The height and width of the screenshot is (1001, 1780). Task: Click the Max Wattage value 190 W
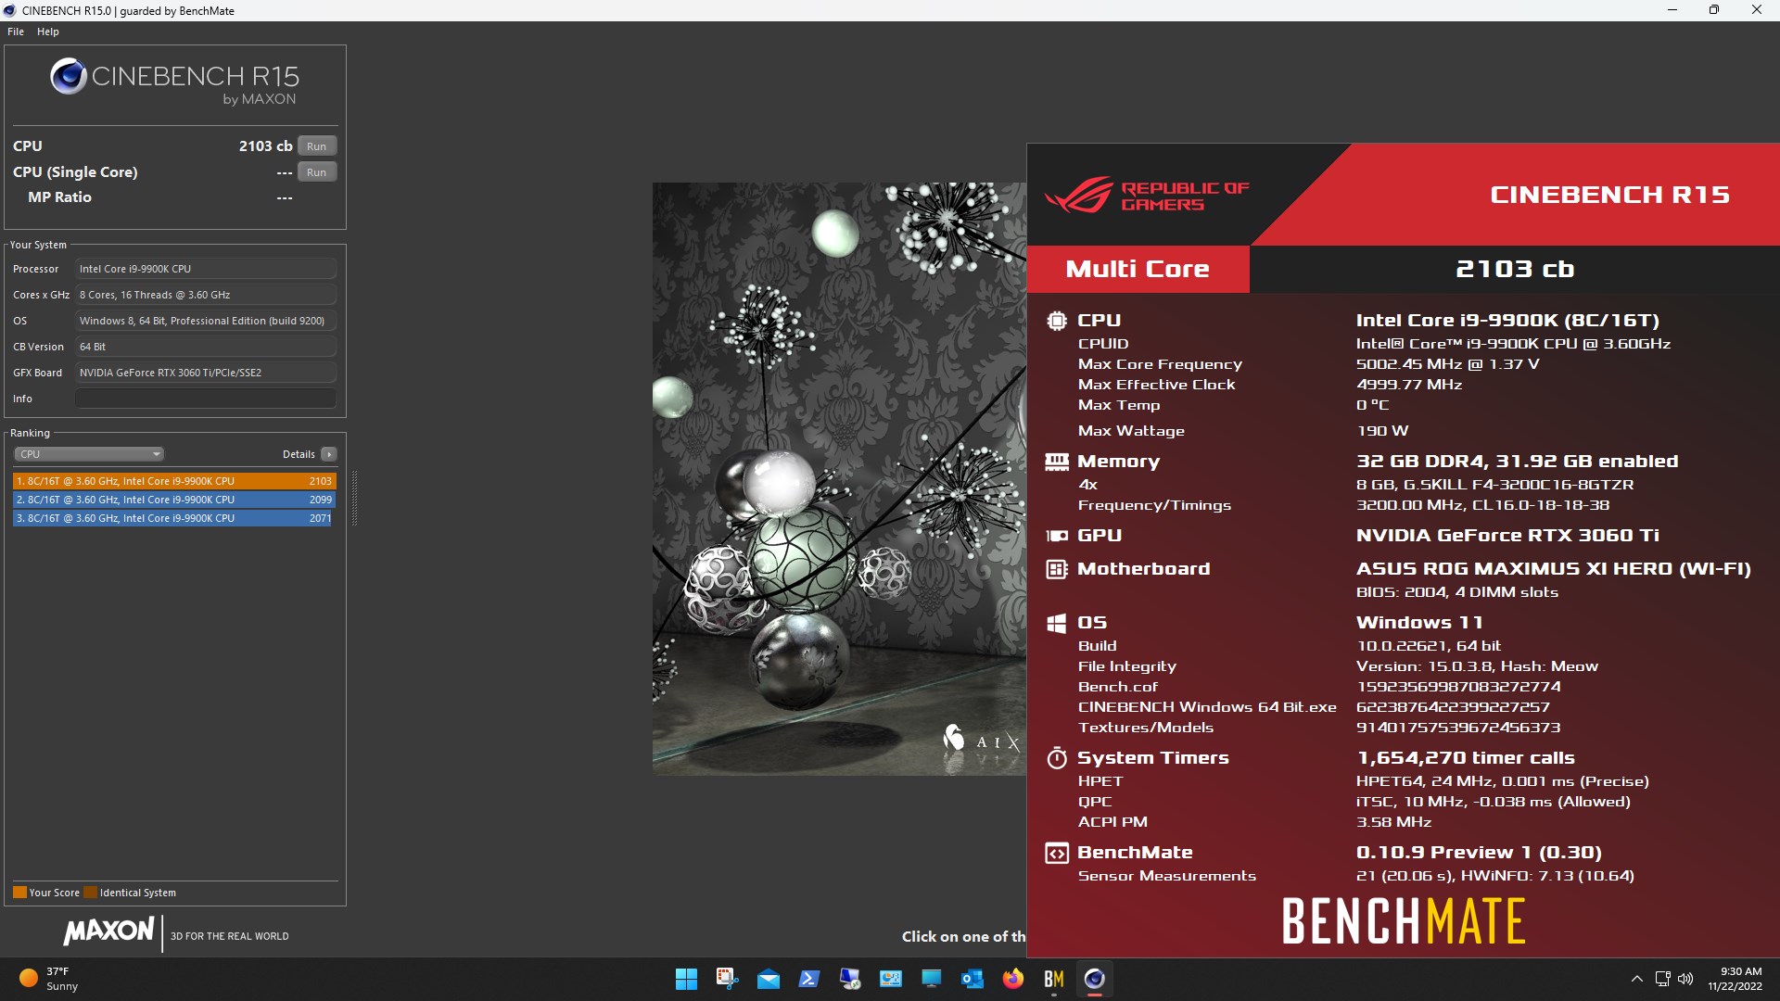pyautogui.click(x=1382, y=431)
